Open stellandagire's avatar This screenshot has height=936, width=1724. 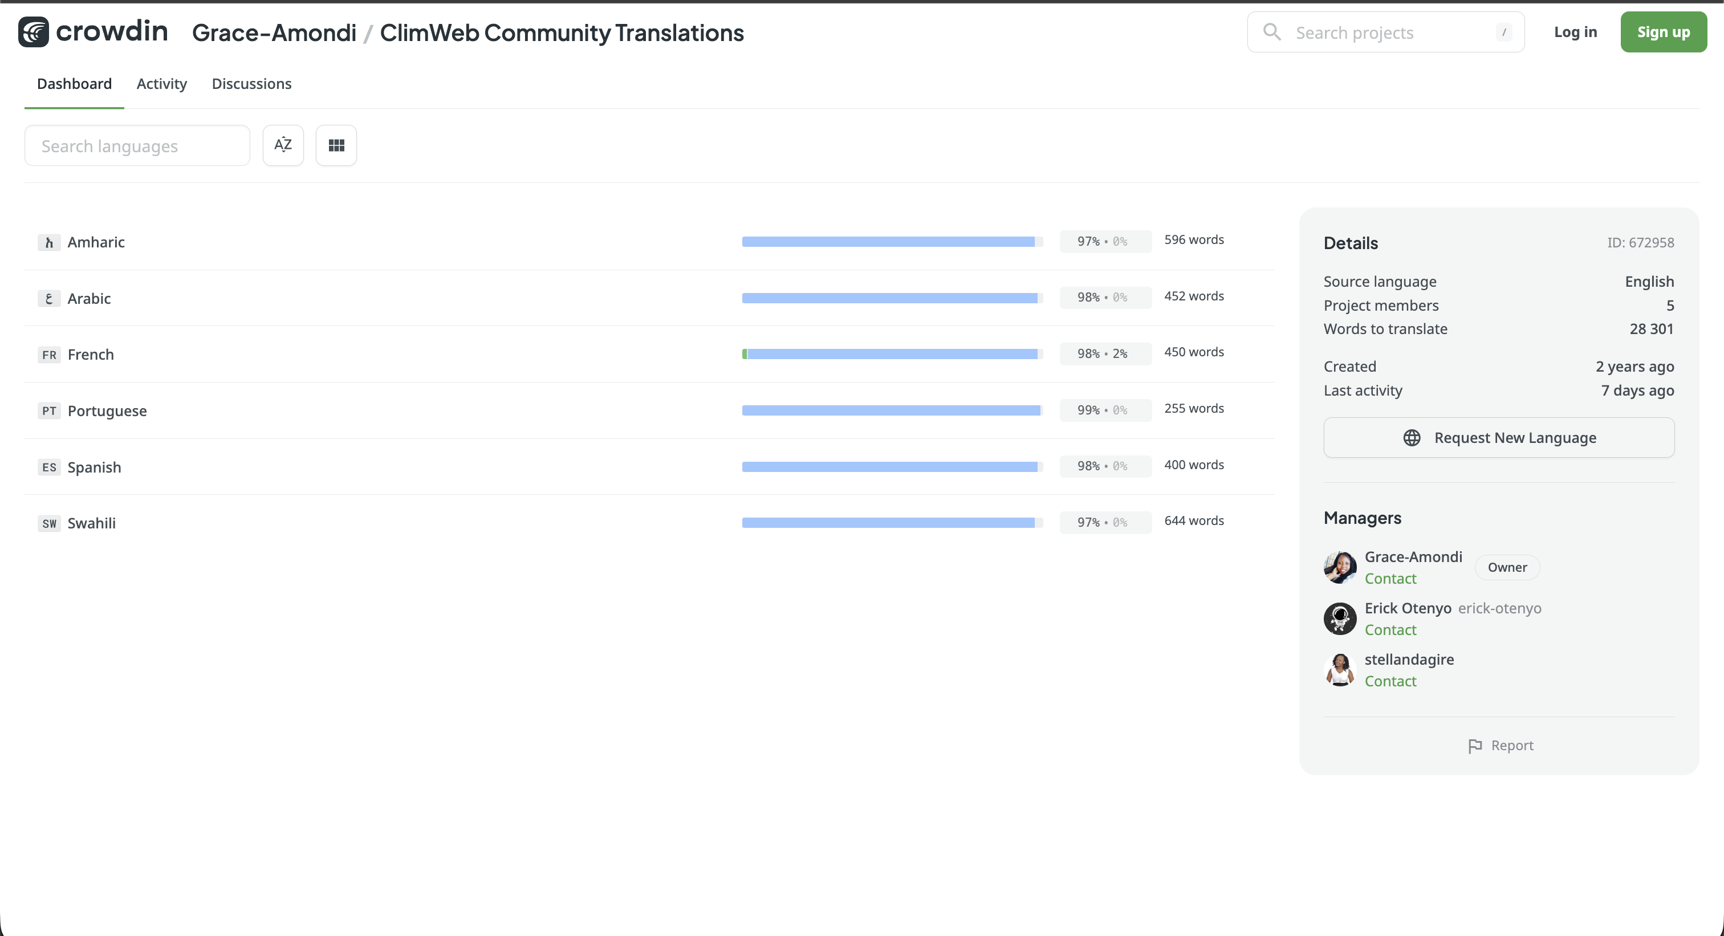point(1340,670)
